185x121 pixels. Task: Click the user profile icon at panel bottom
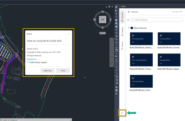point(122,113)
